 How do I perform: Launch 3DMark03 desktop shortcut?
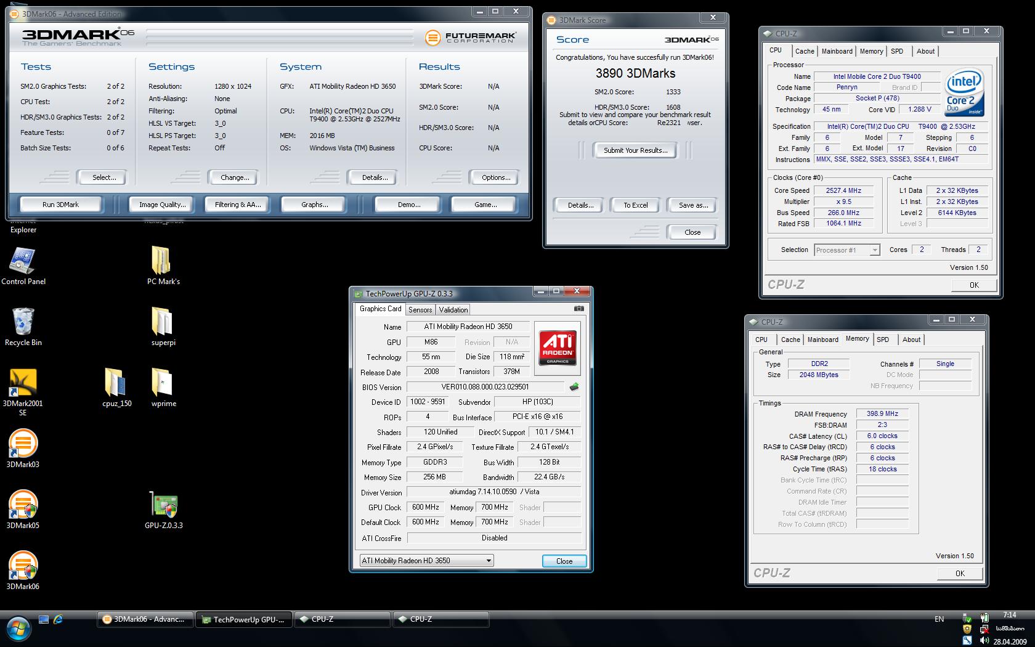click(23, 449)
